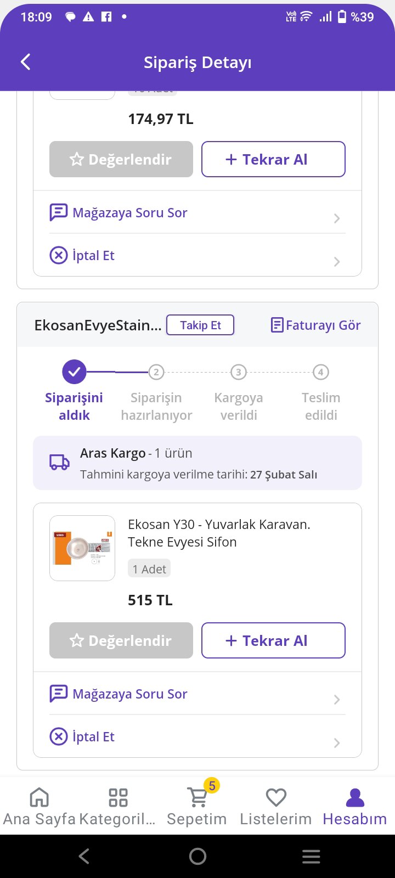395x878 pixels.
Task: Expand İptal Et for 174,97 TL item
Action: pos(337,262)
